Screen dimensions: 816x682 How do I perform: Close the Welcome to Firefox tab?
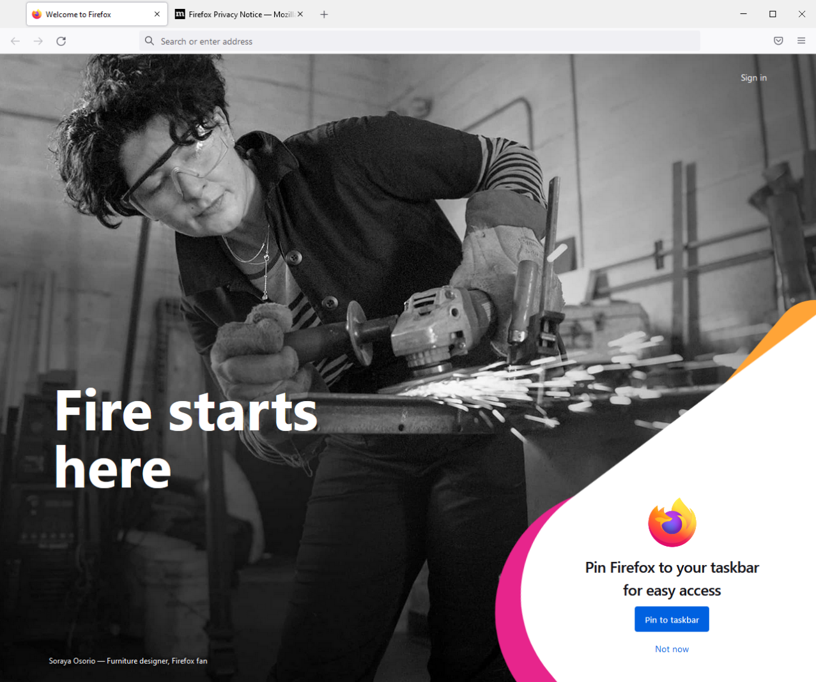pyautogui.click(x=157, y=14)
